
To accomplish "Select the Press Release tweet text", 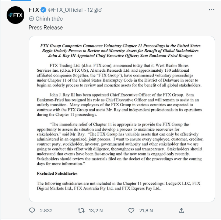I will (46, 28).
